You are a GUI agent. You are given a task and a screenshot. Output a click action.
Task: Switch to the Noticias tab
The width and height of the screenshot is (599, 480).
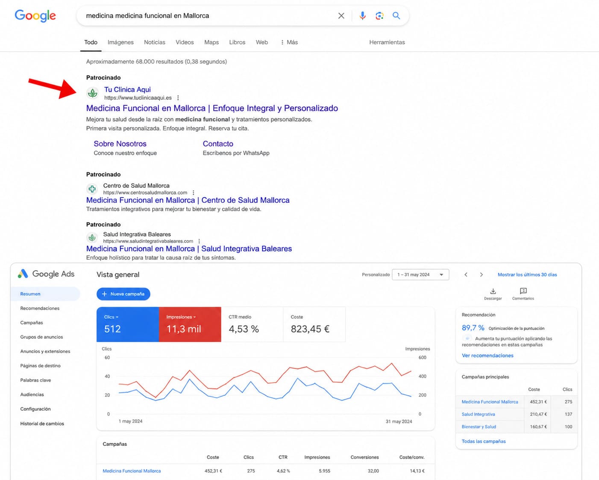click(155, 42)
